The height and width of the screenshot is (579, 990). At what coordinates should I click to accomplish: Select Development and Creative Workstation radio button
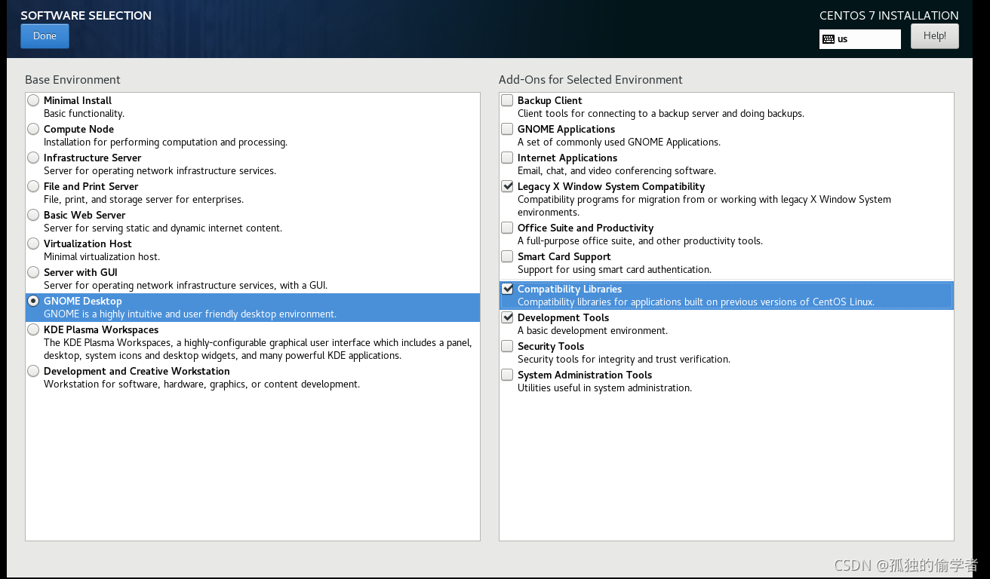33,371
